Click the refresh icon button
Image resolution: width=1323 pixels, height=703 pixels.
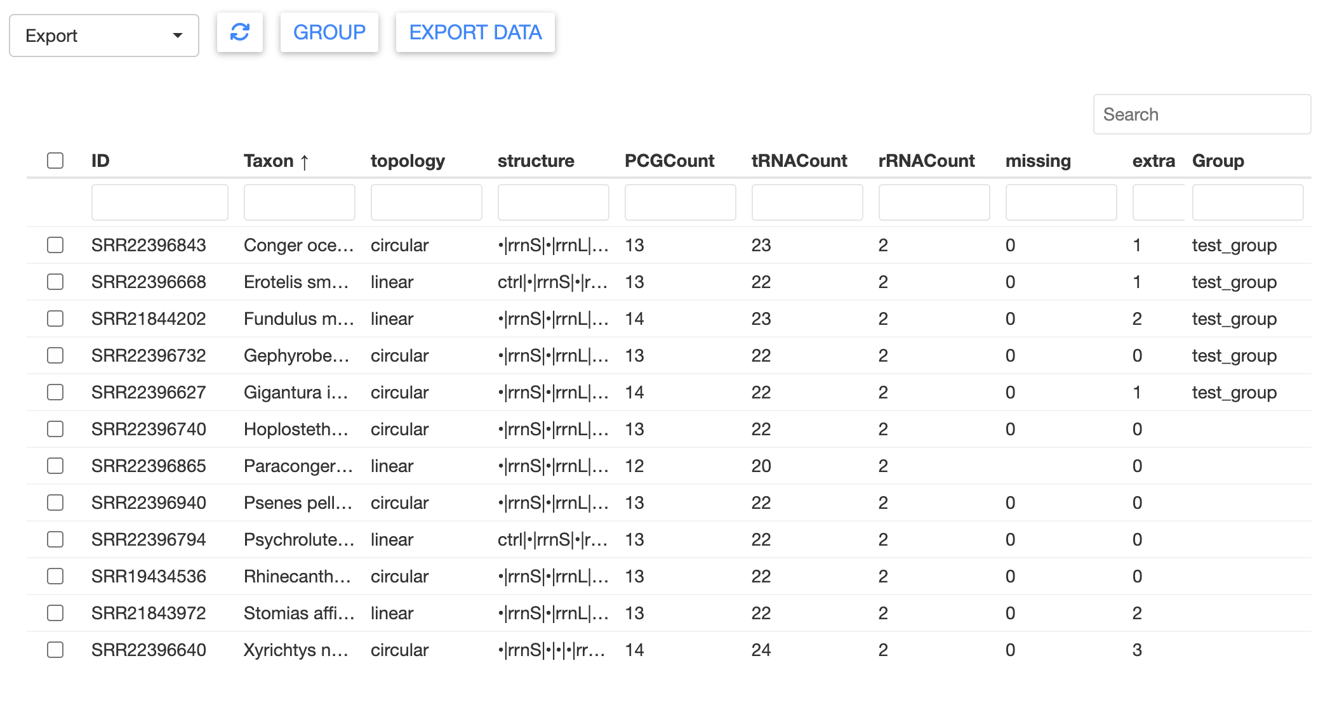pos(240,32)
